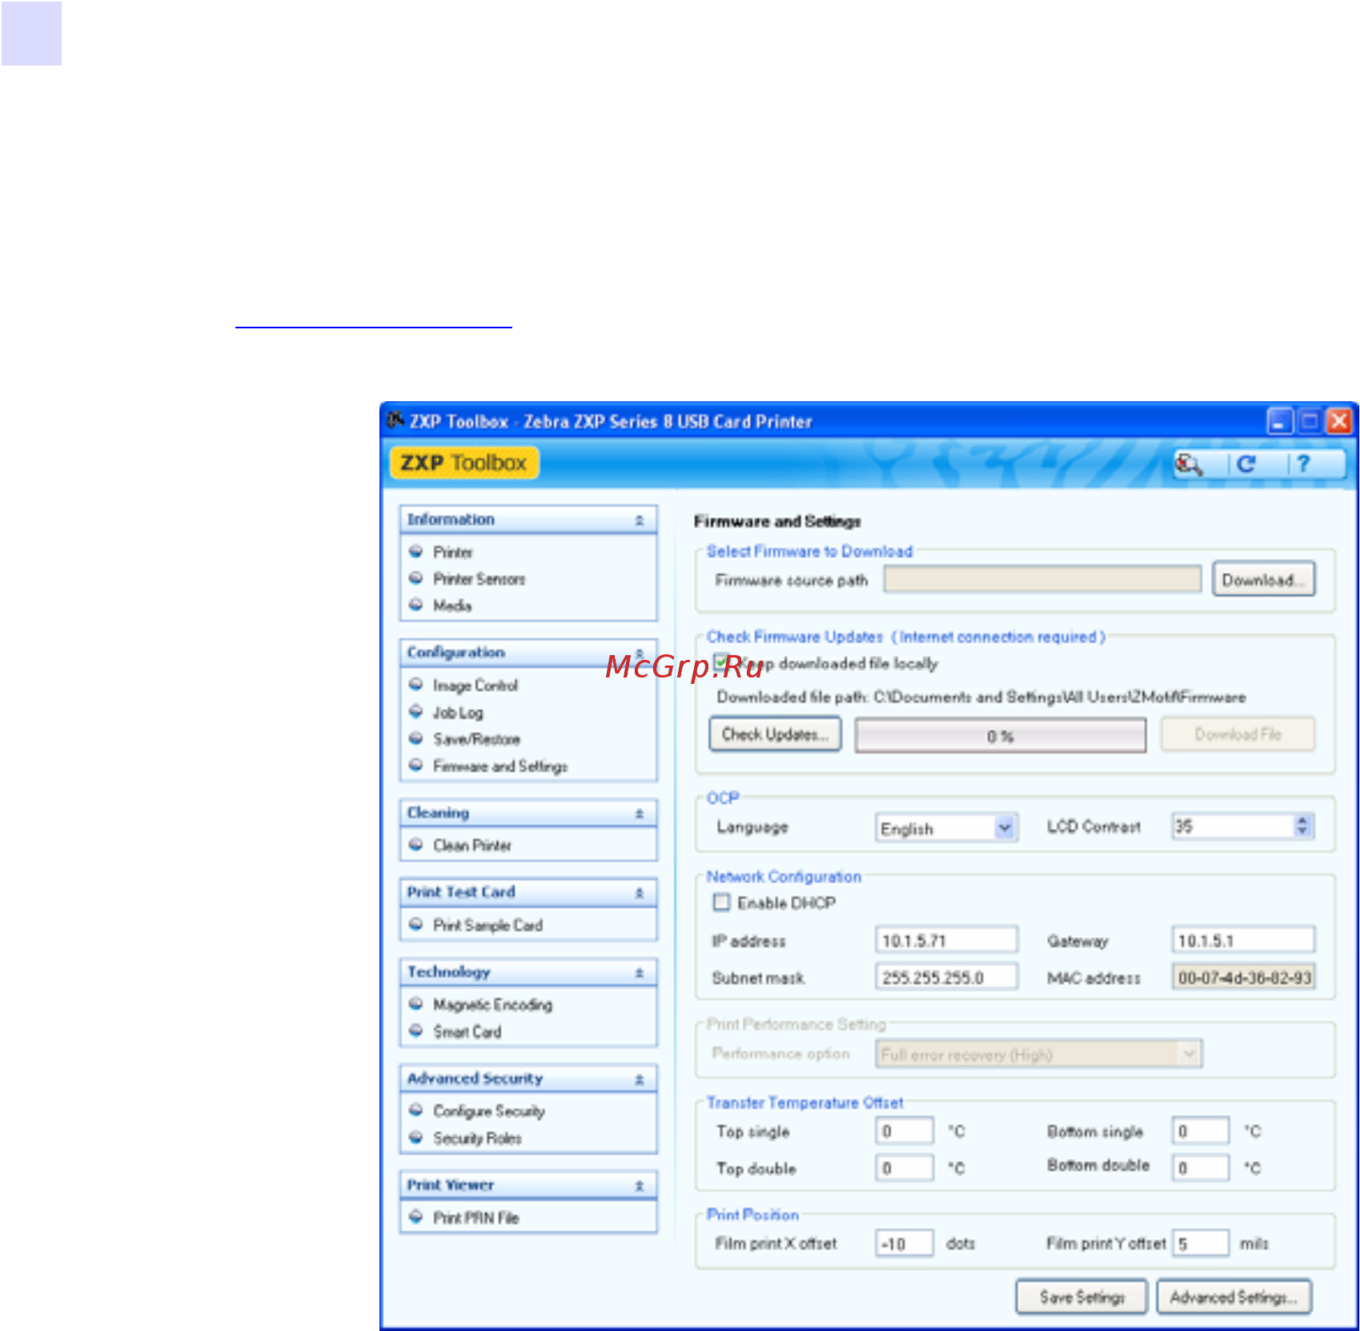Screen dimensions: 1360x1331
Task: Click Film print X offset field
Action: (x=905, y=1243)
